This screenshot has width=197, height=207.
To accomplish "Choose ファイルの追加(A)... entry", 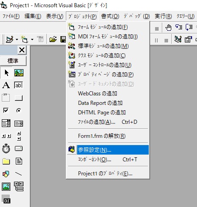I will click(x=108, y=122).
